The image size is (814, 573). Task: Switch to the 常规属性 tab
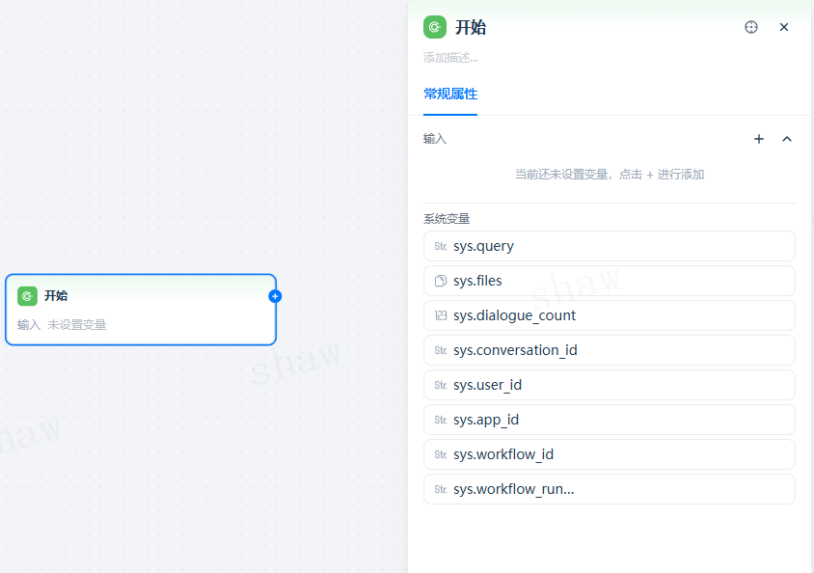[x=450, y=94]
